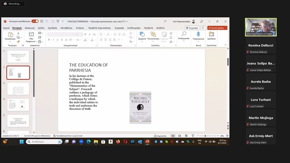Click the Arrange (Τακτοποίηση) icon
Image resolution: width=290 pixels, height=163 pixels.
(153, 34)
